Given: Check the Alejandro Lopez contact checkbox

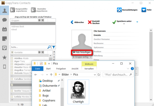Looking at the screenshot, I should [x=12, y=64].
